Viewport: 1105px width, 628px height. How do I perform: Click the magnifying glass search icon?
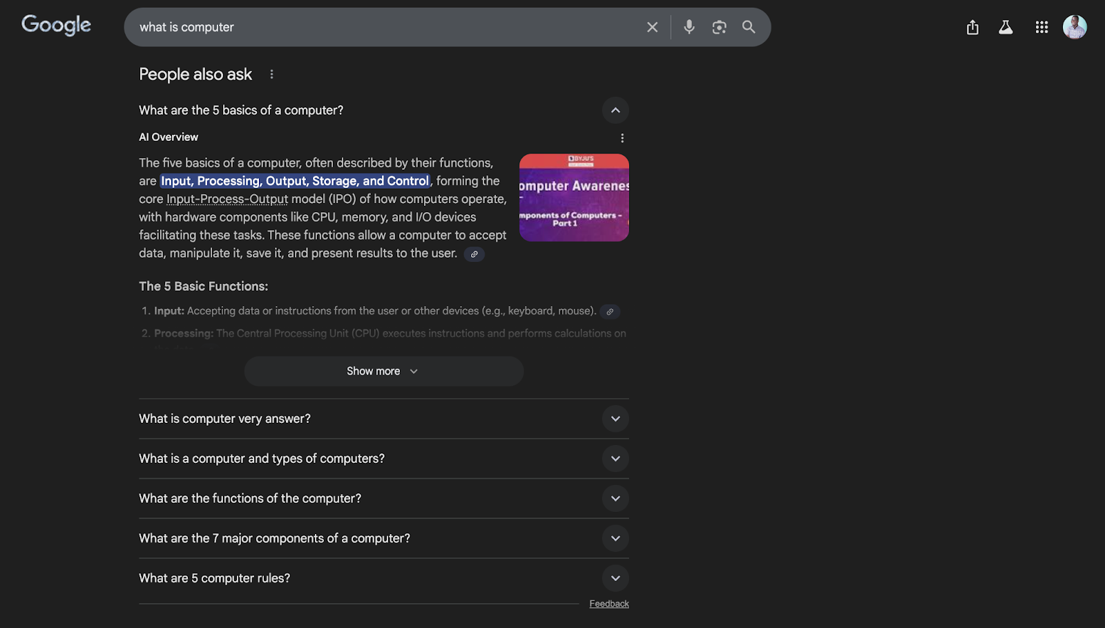click(749, 27)
